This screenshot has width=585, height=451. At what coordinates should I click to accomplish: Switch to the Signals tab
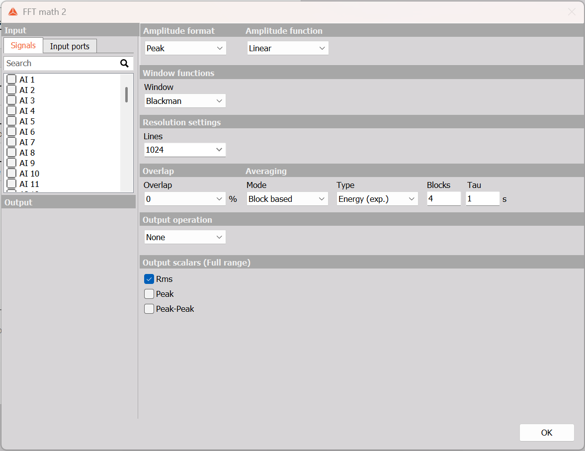tap(23, 46)
